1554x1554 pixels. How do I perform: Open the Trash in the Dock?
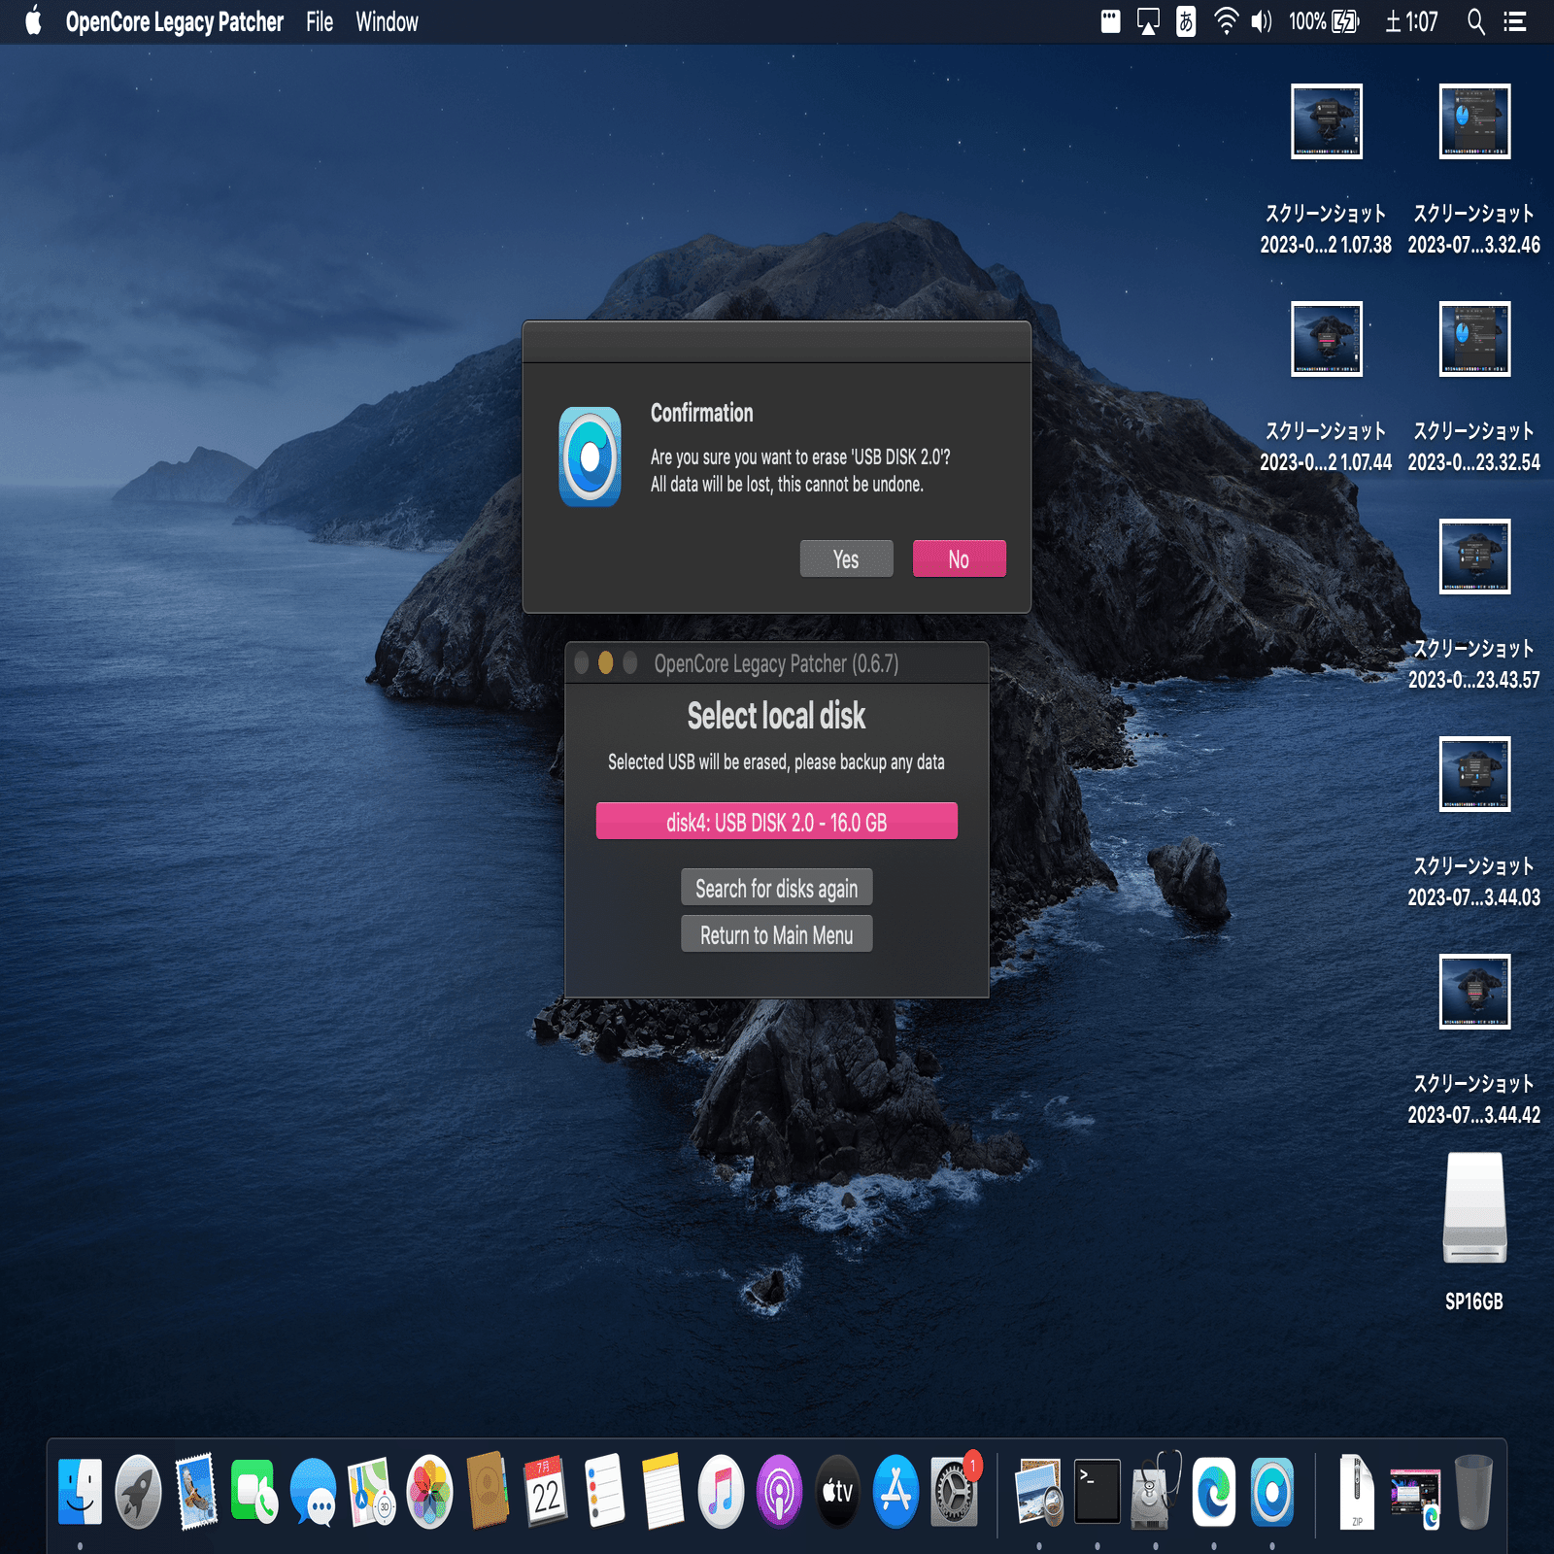pos(1473,1492)
